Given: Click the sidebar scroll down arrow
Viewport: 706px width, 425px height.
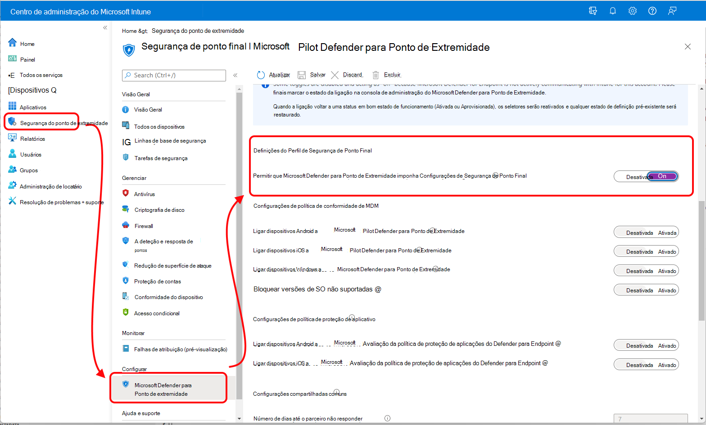Looking at the screenshot, I should [x=239, y=418].
